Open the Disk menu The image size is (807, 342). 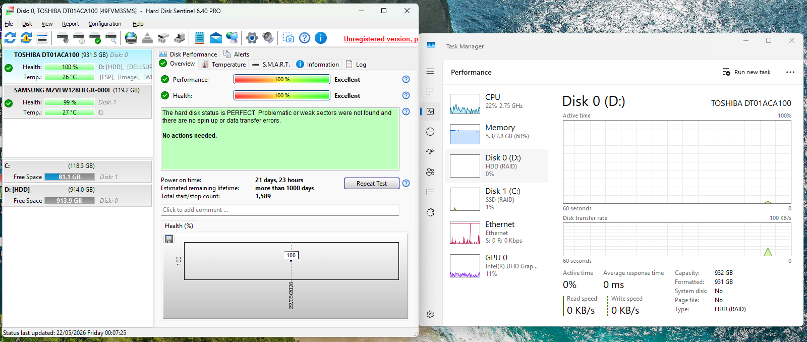tap(27, 24)
